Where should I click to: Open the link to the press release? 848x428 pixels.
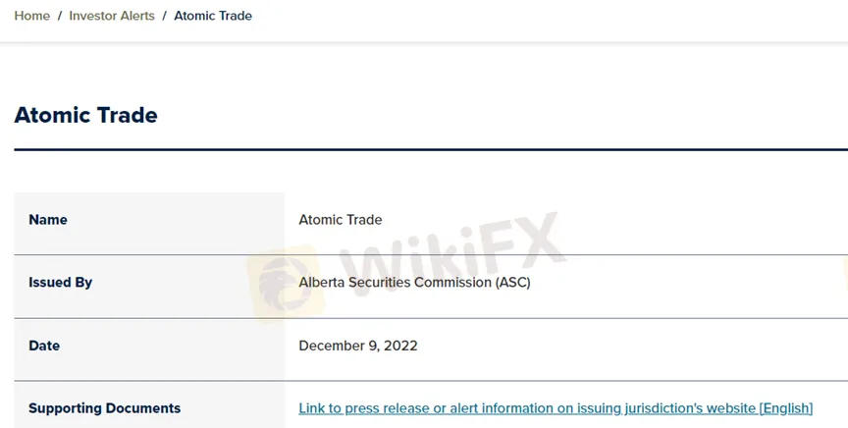530,408
